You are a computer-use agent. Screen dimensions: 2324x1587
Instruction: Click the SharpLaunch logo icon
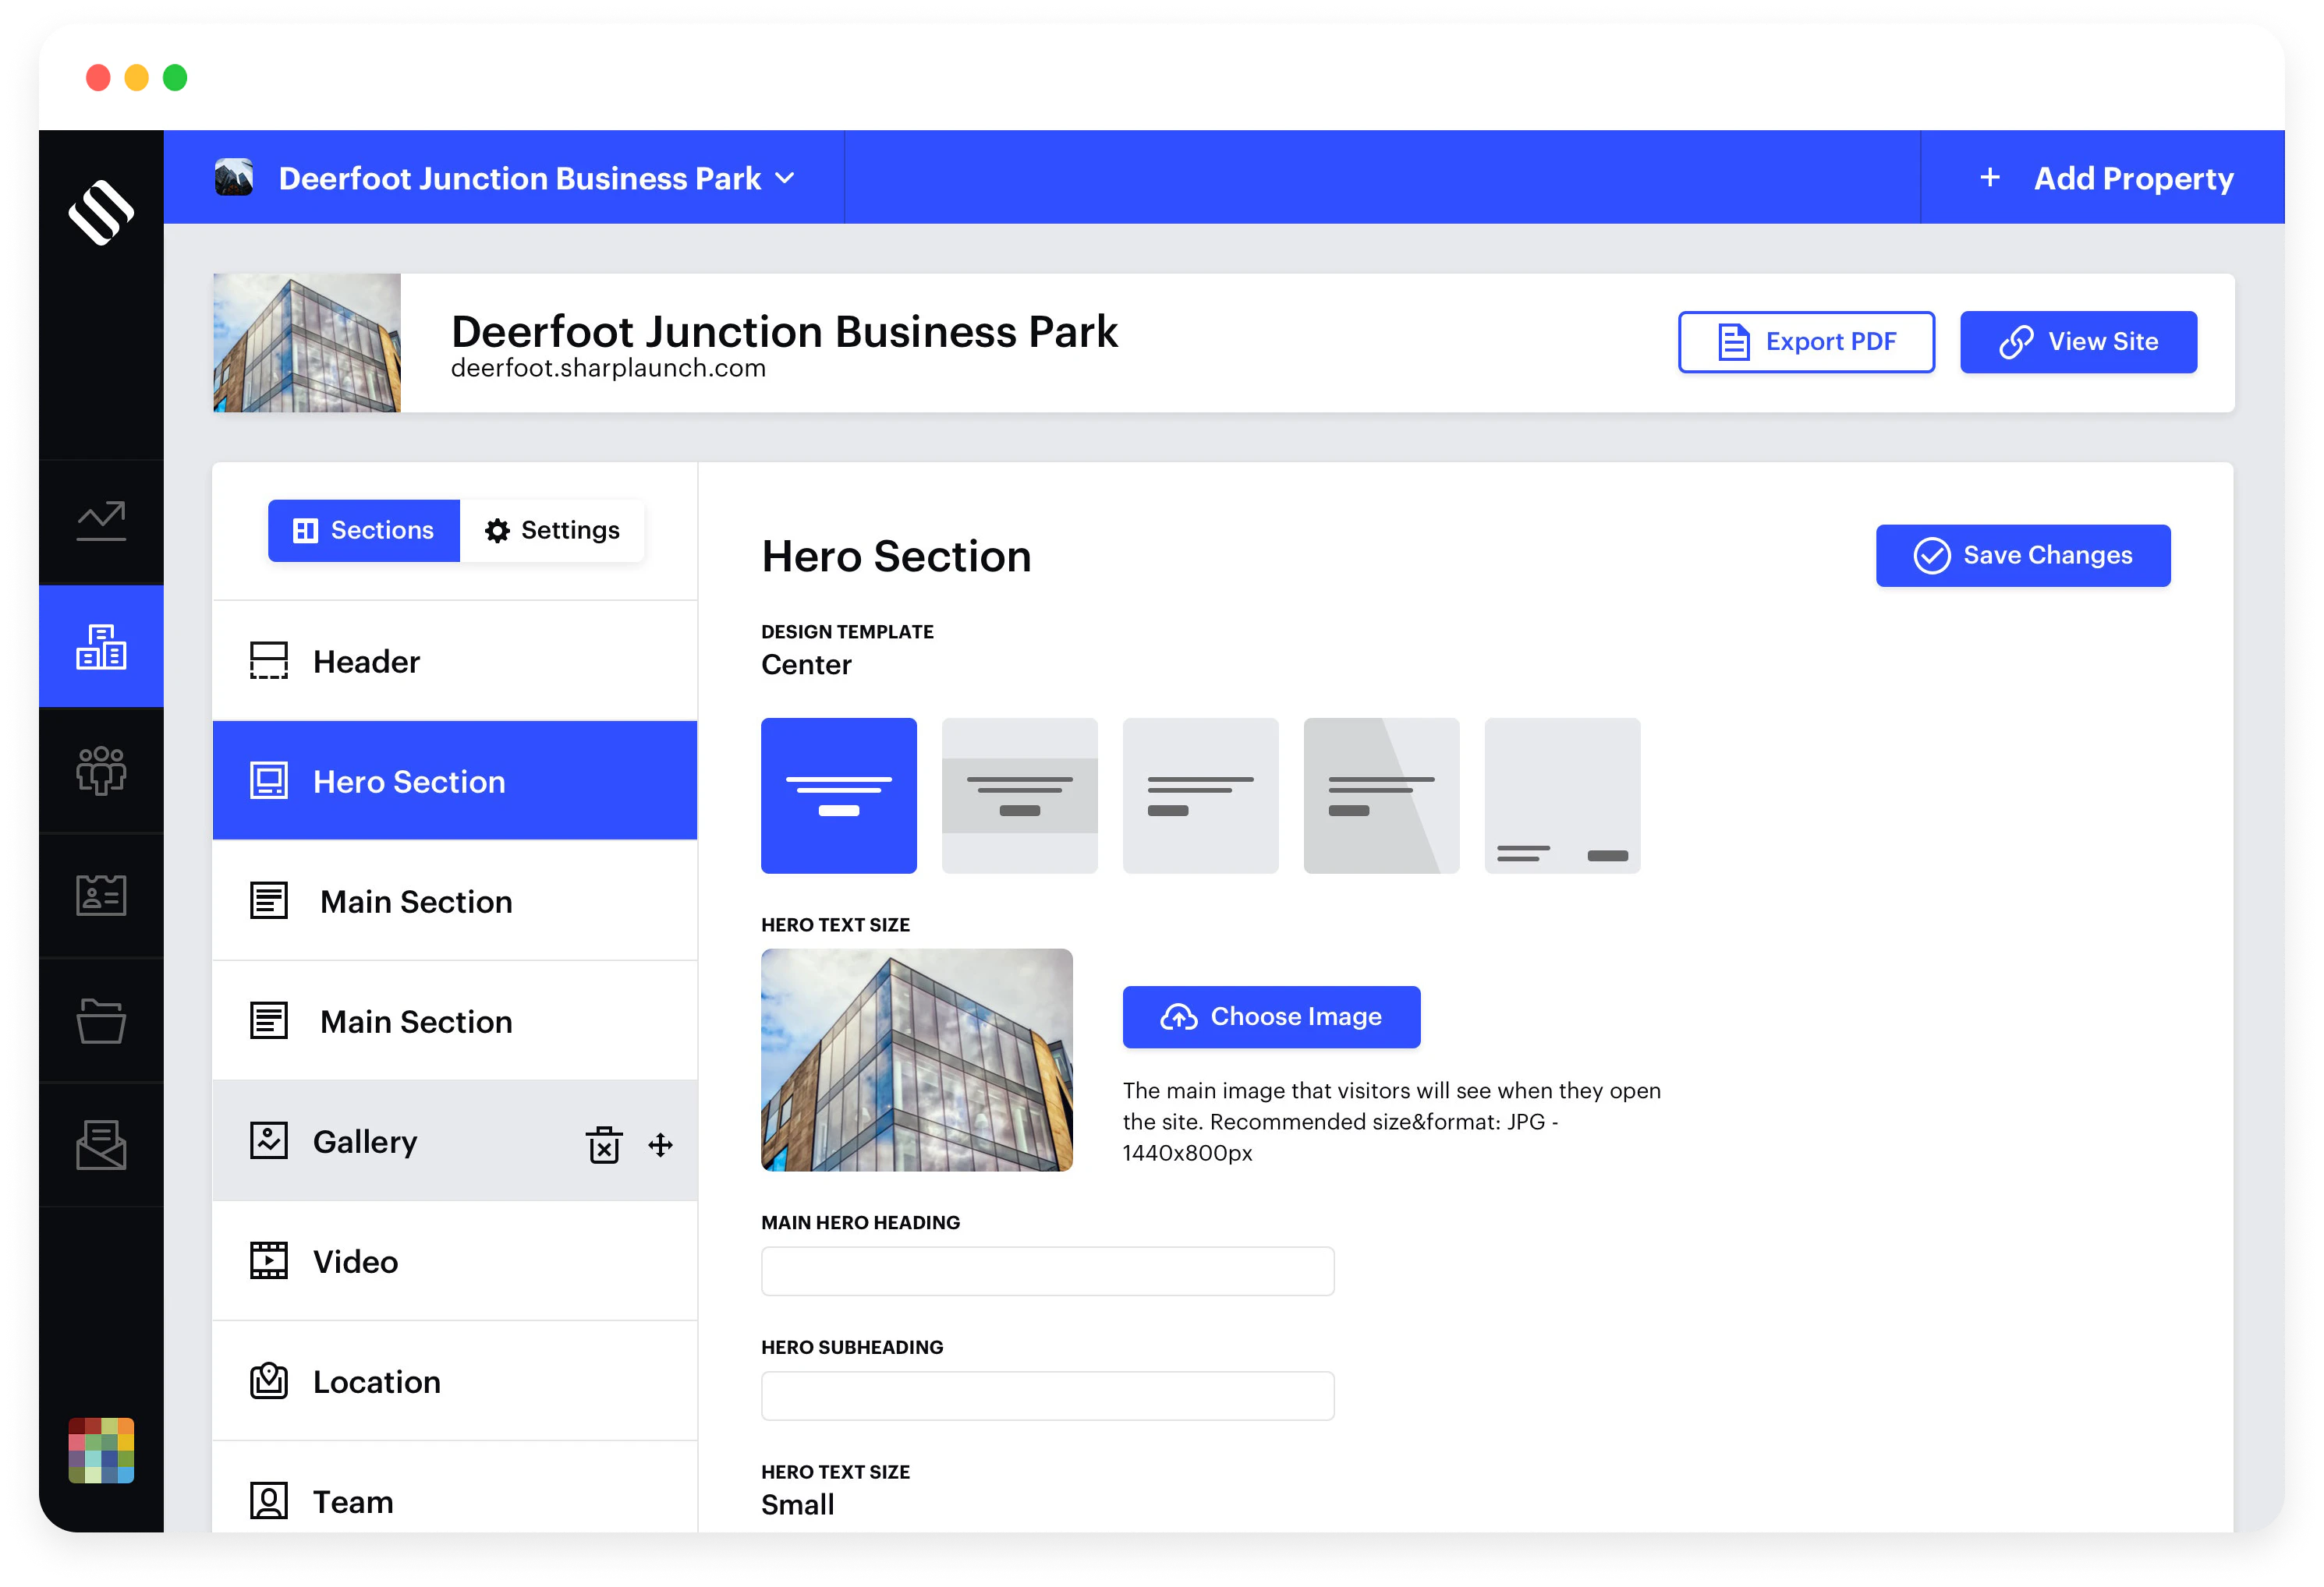(101, 212)
